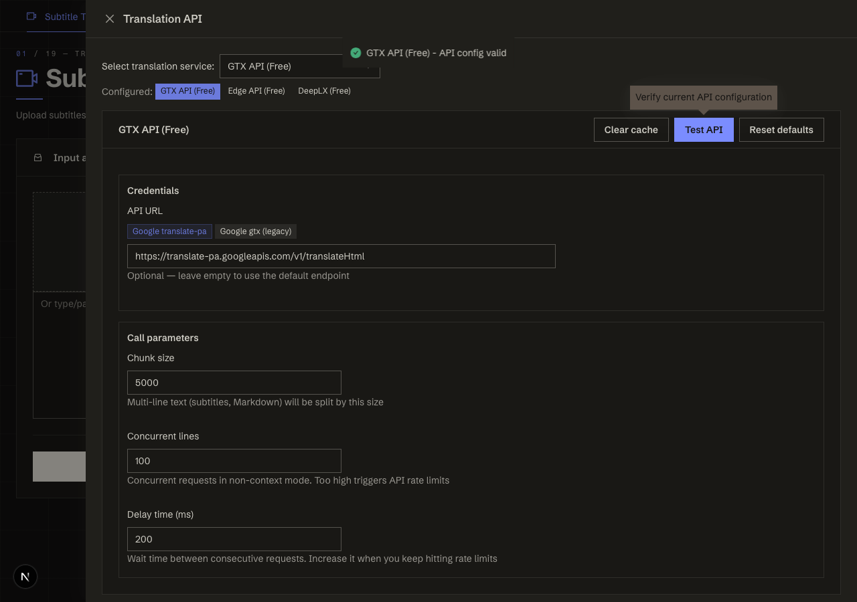Click the Concurrent lines input field
The image size is (857, 602).
[x=234, y=461]
